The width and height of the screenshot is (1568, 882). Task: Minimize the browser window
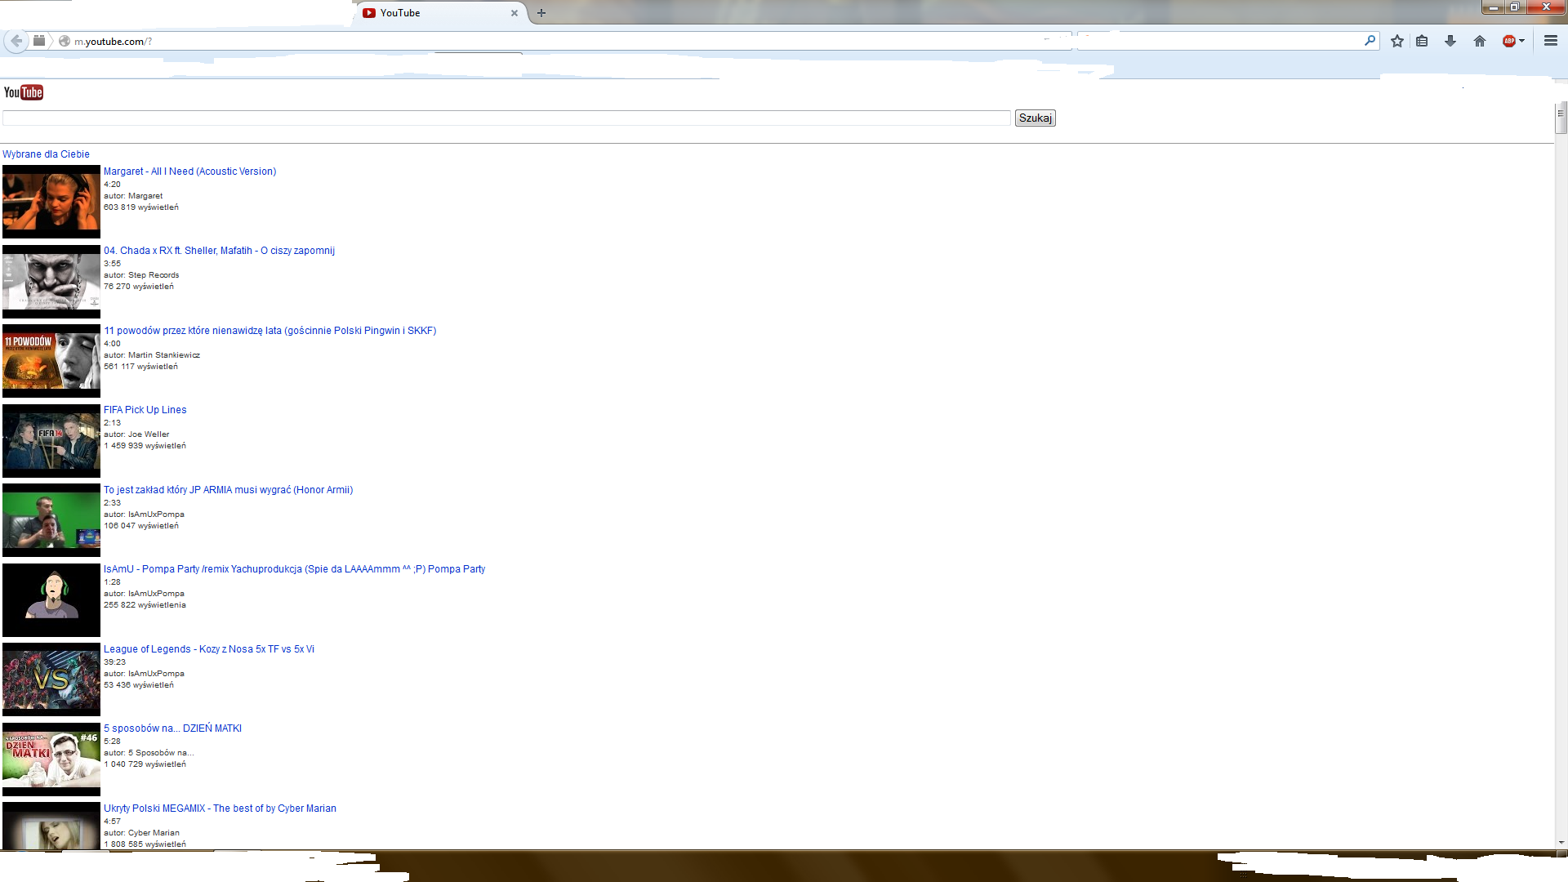pyautogui.click(x=1494, y=7)
